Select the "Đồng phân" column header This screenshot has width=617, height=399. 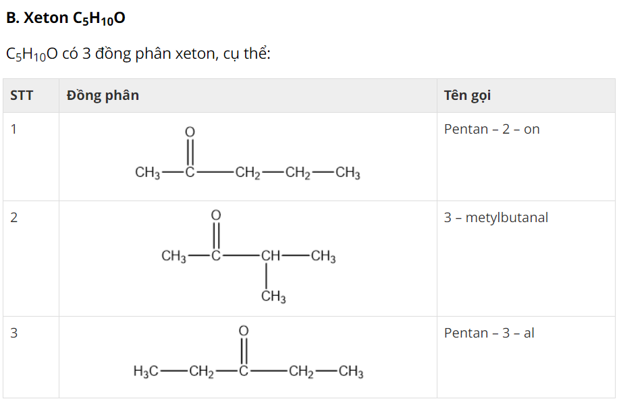click(x=103, y=95)
